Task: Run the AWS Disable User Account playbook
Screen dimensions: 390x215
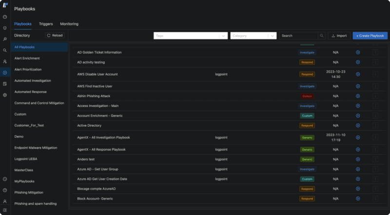Action: click(x=358, y=74)
